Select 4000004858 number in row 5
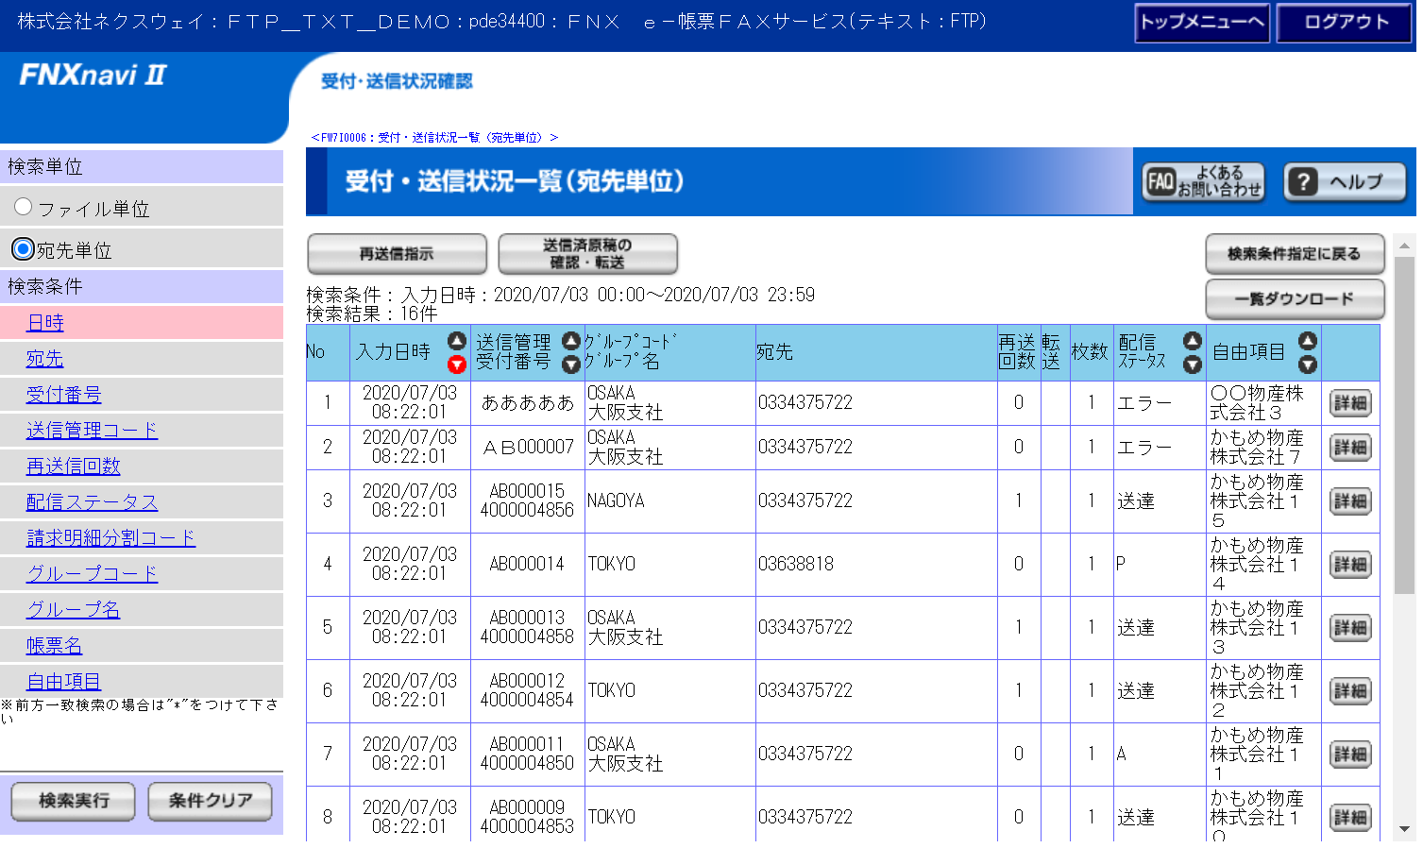1423x848 pixels. tap(527, 637)
